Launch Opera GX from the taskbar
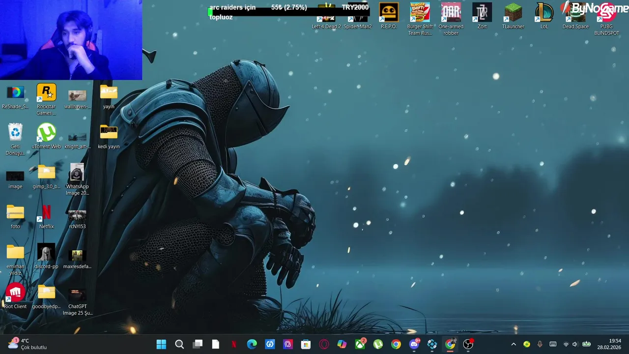629x354 pixels. coord(324,344)
